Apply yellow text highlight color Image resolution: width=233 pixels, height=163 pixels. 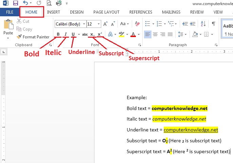pos(122,34)
